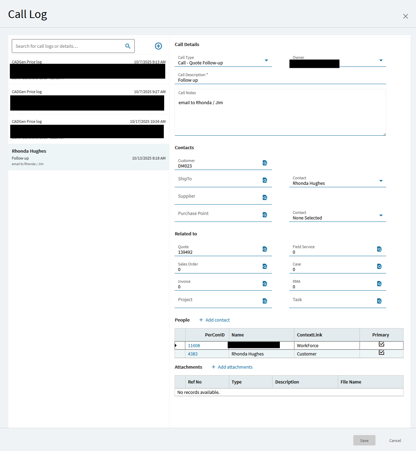416x451 pixels.
Task: Click into the Call Notes text area
Action: pyautogui.click(x=280, y=116)
